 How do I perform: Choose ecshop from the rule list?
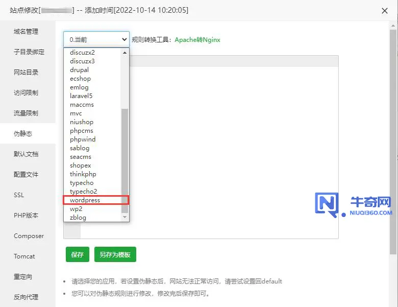pyautogui.click(x=92, y=79)
